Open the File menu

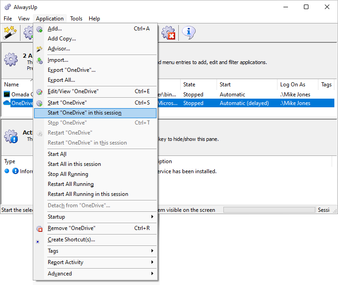tap(8, 19)
